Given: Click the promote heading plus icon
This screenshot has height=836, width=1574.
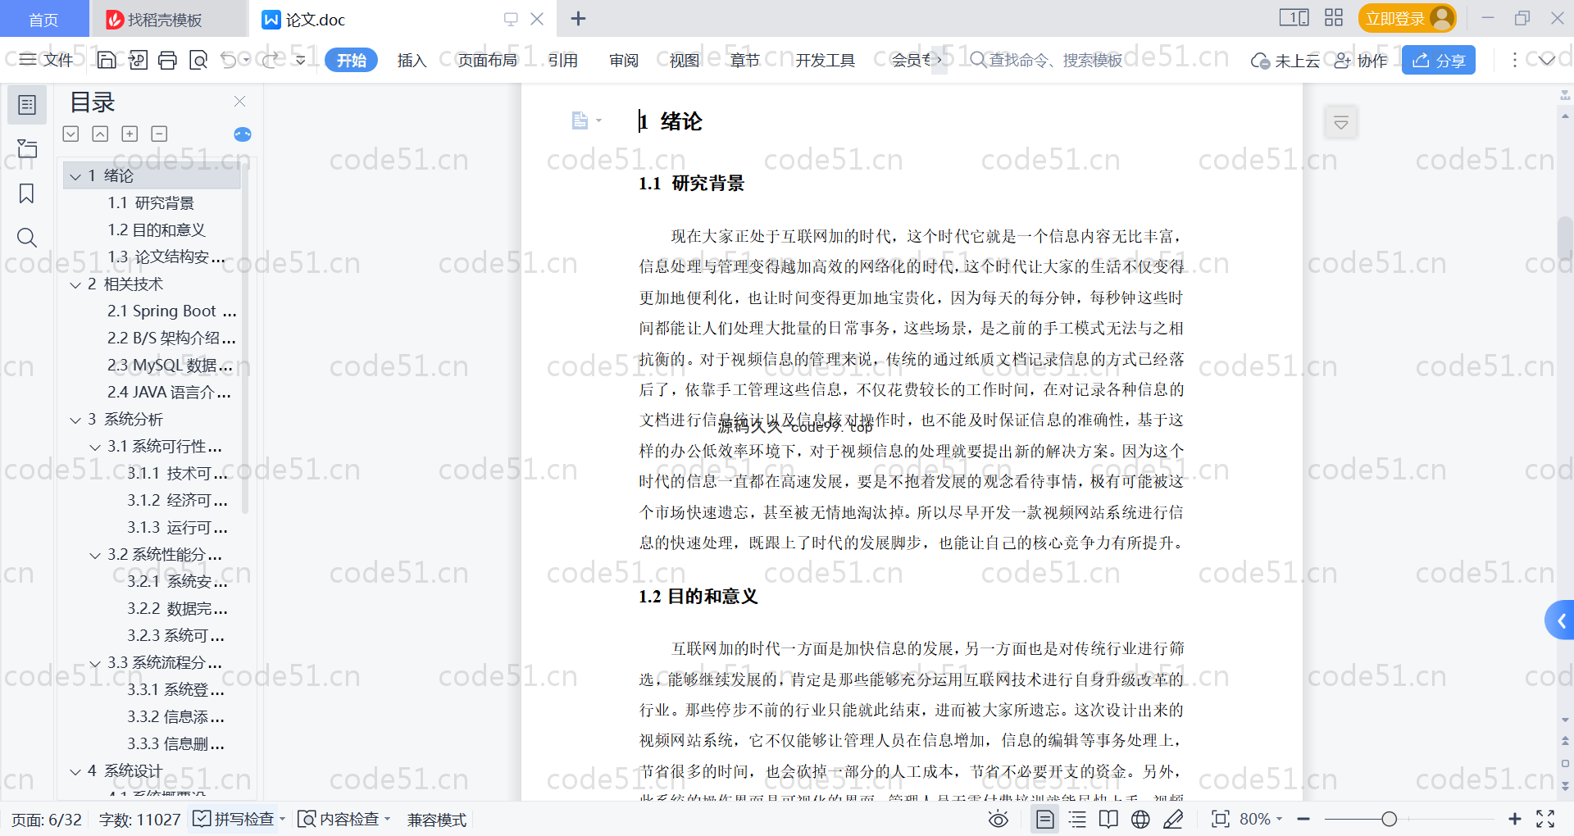Looking at the screenshot, I should [x=130, y=134].
